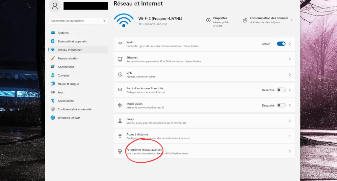Click the Réseau et Internet page title

(x=138, y=3)
